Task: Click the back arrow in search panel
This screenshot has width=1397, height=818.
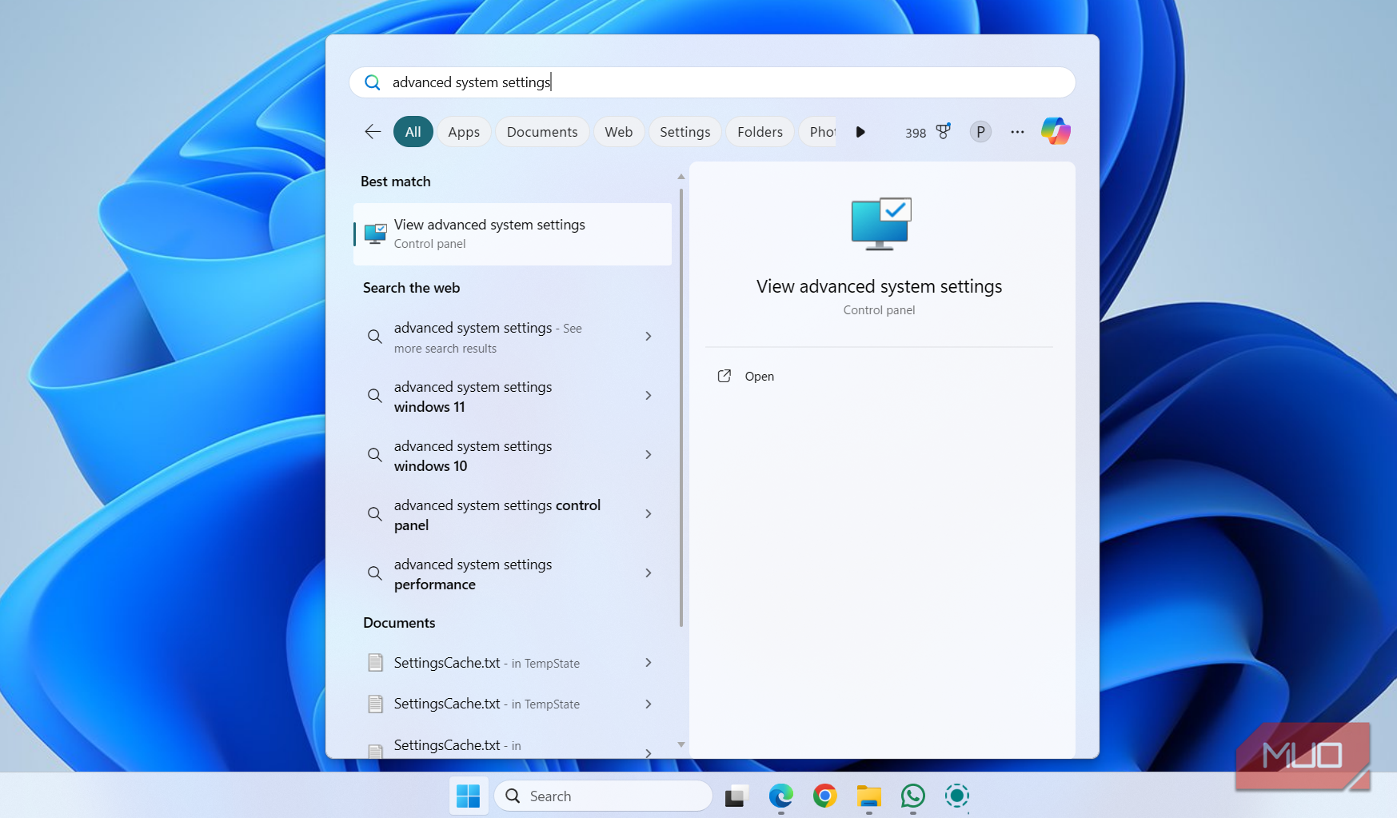Action: point(373,132)
